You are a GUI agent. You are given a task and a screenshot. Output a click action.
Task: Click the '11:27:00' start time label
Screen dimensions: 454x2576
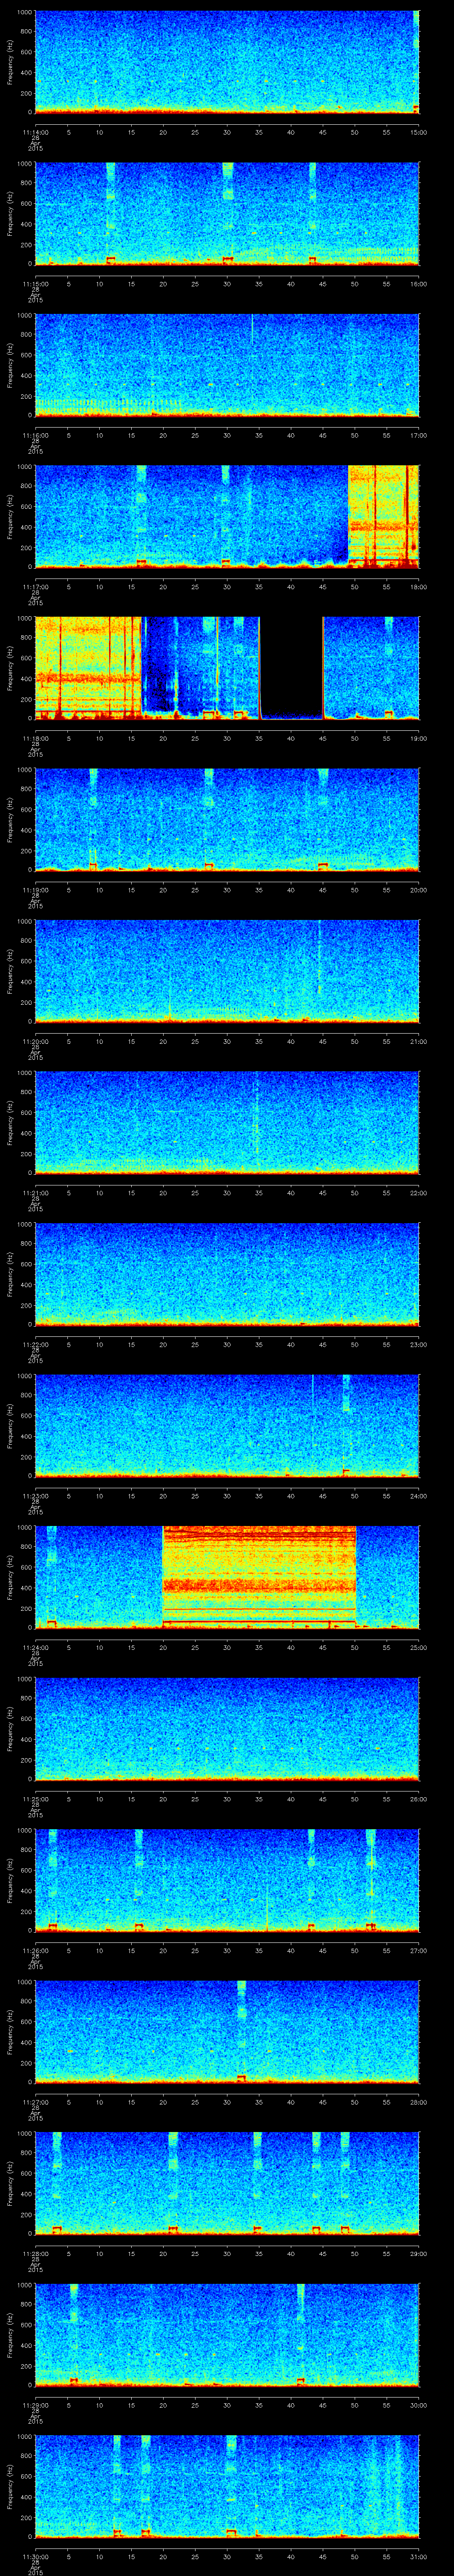click(x=35, y=2102)
